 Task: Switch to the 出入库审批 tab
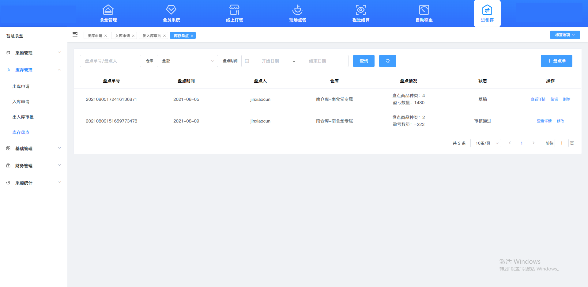[x=151, y=35]
